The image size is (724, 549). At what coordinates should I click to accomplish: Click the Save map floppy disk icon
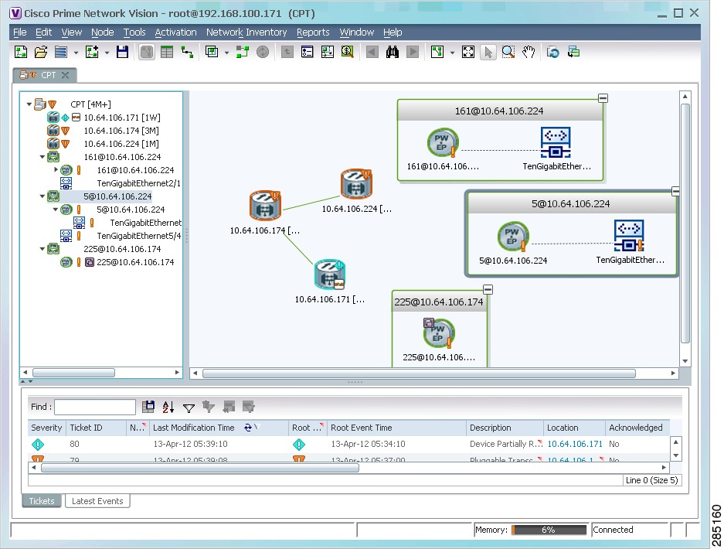coord(122,52)
